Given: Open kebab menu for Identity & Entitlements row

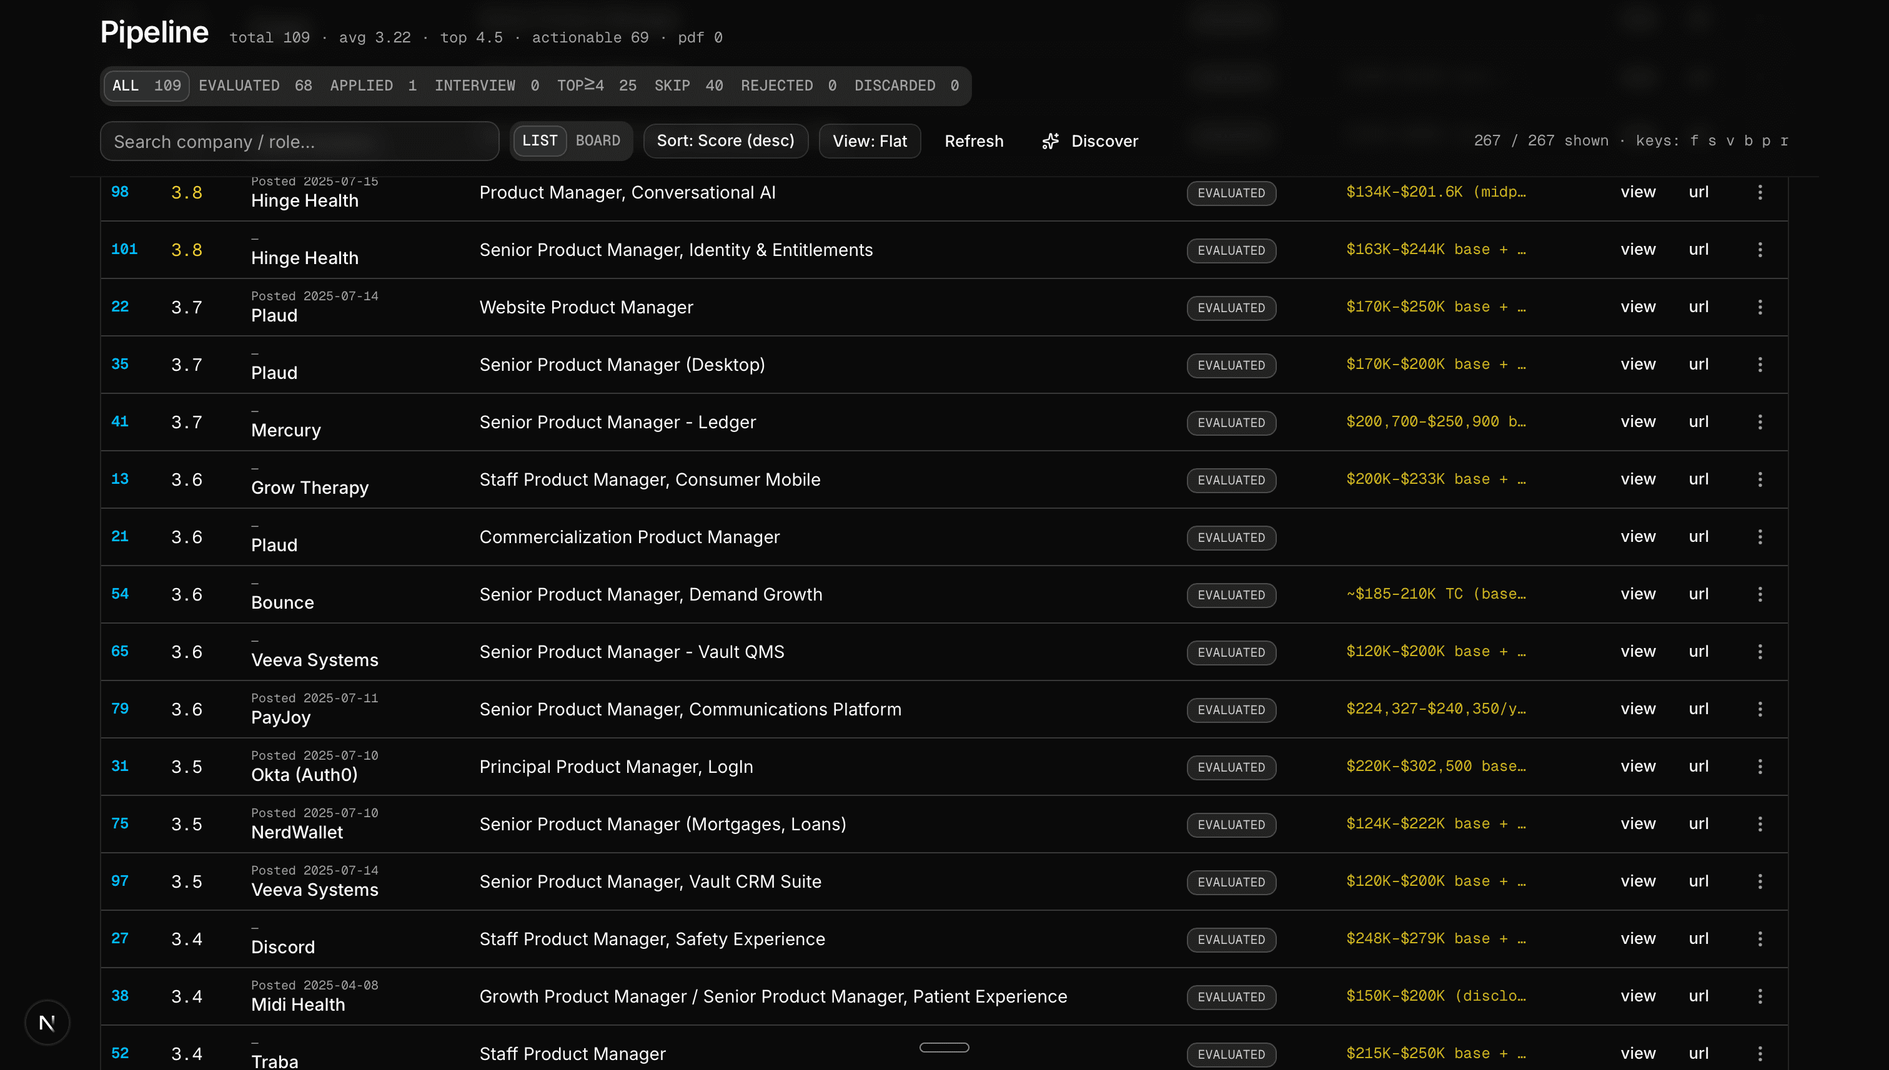Looking at the screenshot, I should [1760, 250].
